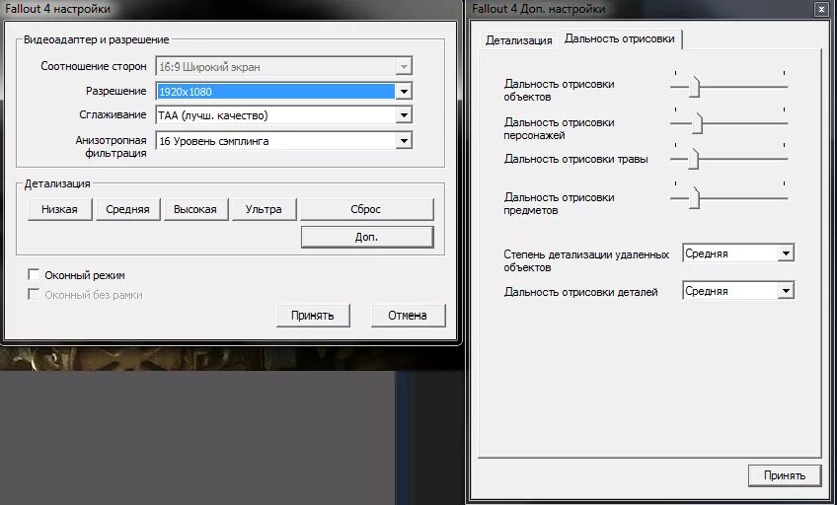Screen dimensions: 837x505
Task: Click the Дальность отрисовки травы slider
Action: pyautogui.click(x=729, y=158)
